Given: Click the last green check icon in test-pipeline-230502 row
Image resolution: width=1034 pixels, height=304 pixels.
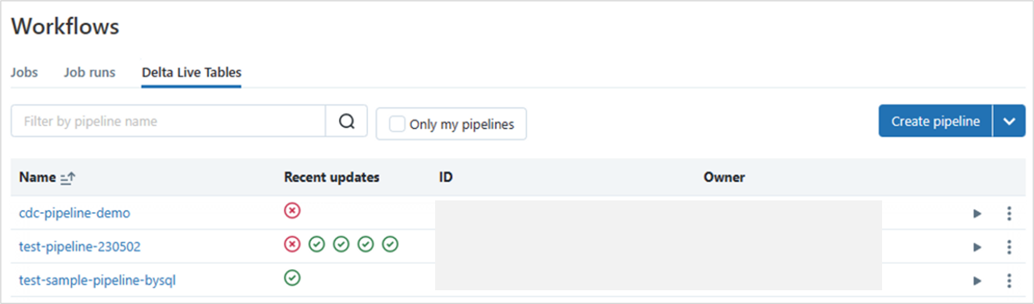Looking at the screenshot, I should pos(390,244).
